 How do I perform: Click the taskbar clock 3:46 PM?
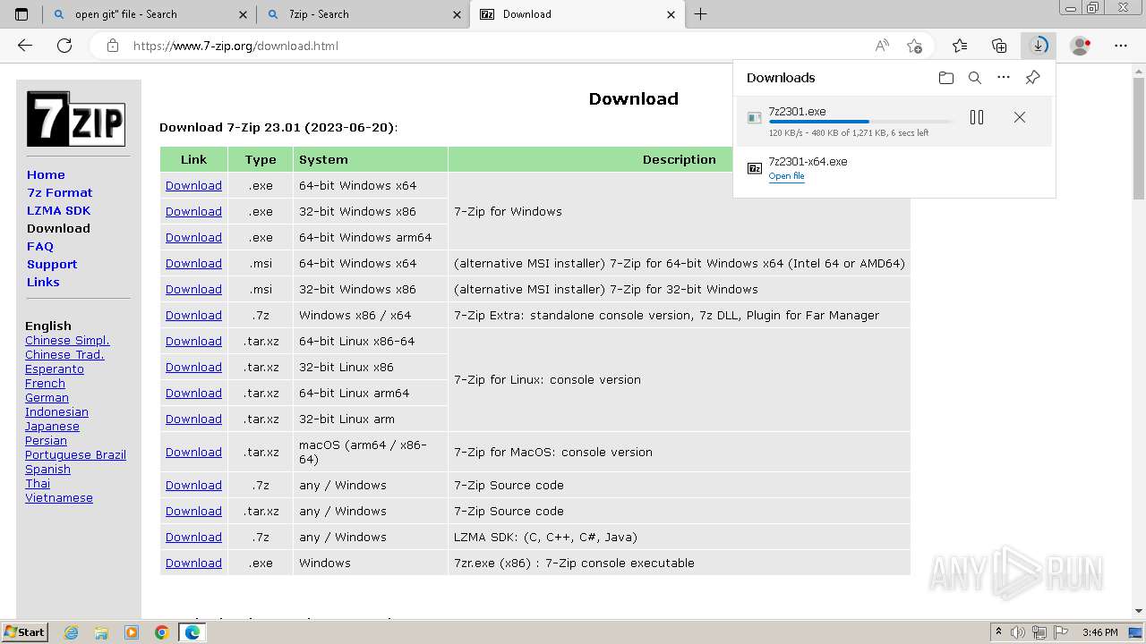point(1099,632)
